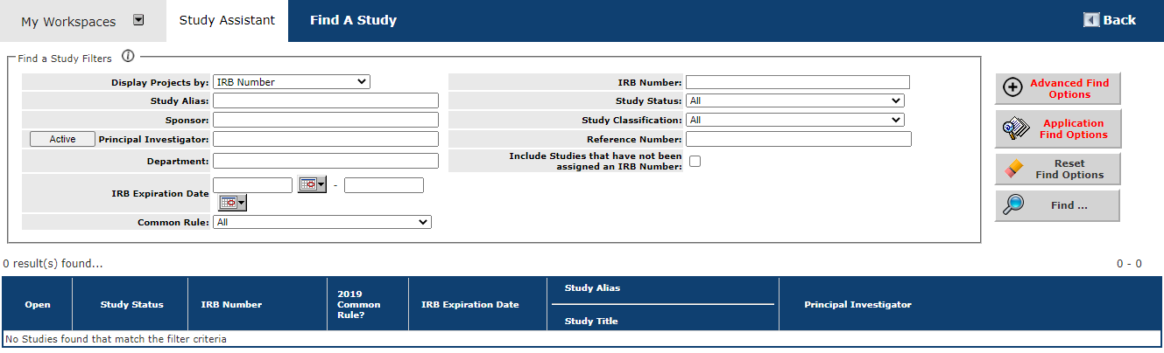Screen dimensions: 1164x353
Task: Click the 0 - 0 results range indicator
Action: pyautogui.click(x=1129, y=263)
